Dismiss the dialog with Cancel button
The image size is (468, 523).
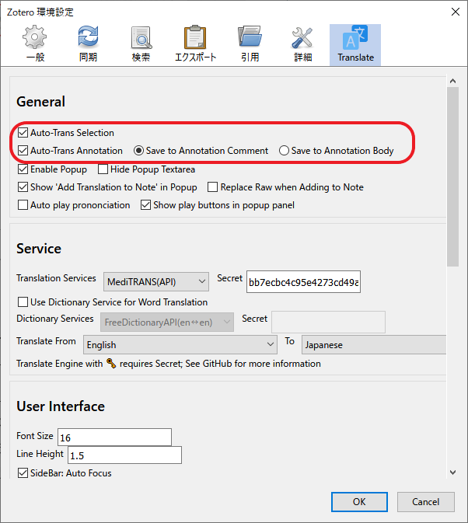426,502
